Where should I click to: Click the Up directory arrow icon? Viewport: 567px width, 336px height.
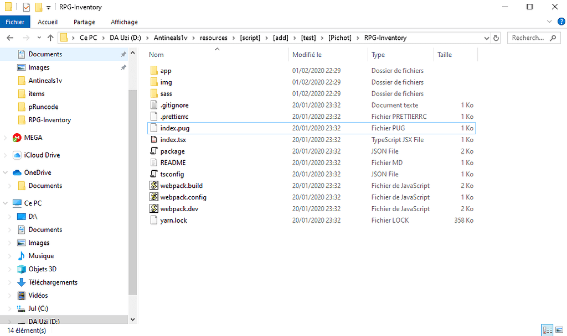pyautogui.click(x=50, y=38)
